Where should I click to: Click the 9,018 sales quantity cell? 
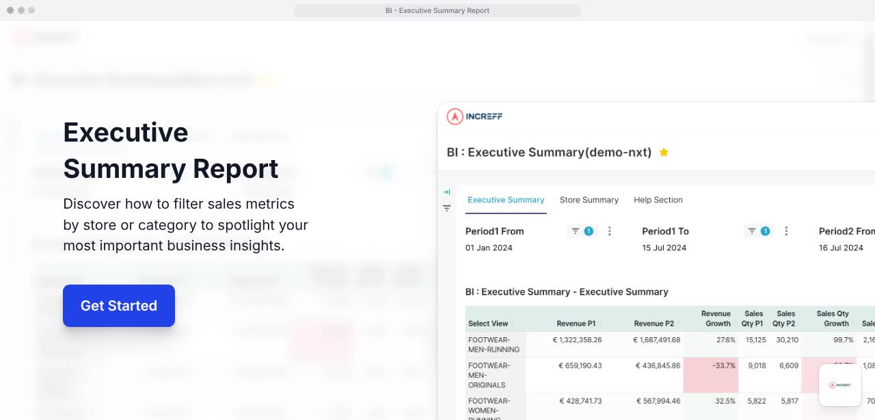tap(757, 365)
